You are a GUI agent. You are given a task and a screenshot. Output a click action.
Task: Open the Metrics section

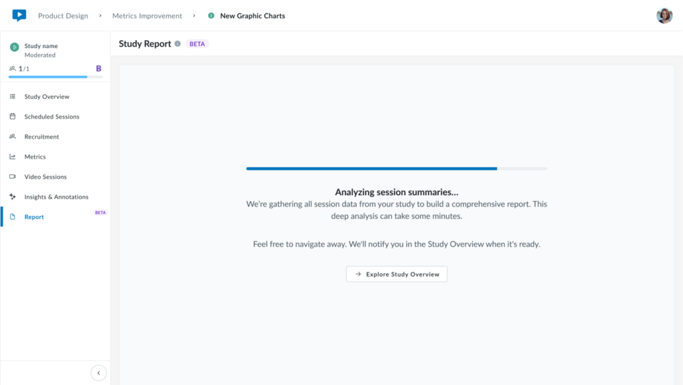[x=55, y=157]
